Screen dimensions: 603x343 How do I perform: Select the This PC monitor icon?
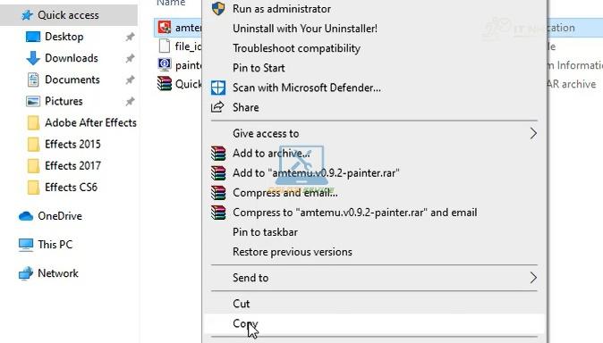pyautogui.click(x=26, y=245)
